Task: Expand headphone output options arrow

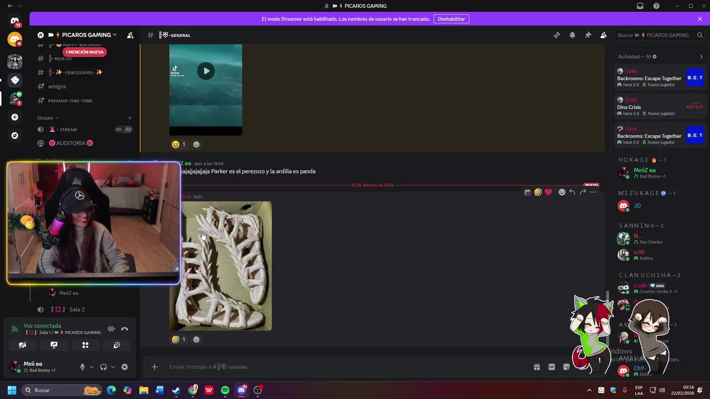Action: click(113, 367)
